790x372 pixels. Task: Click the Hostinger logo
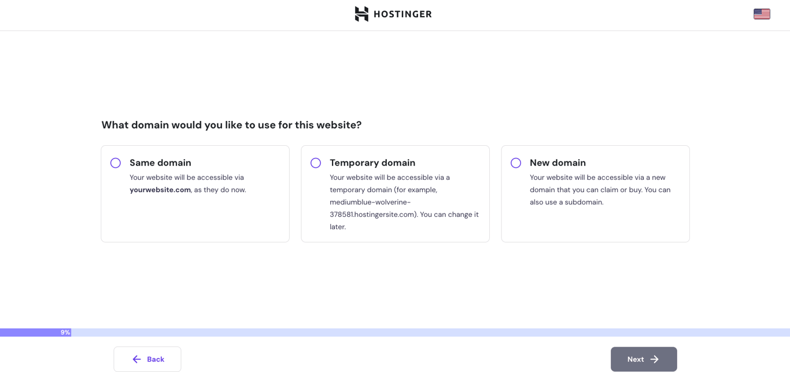pyautogui.click(x=393, y=14)
